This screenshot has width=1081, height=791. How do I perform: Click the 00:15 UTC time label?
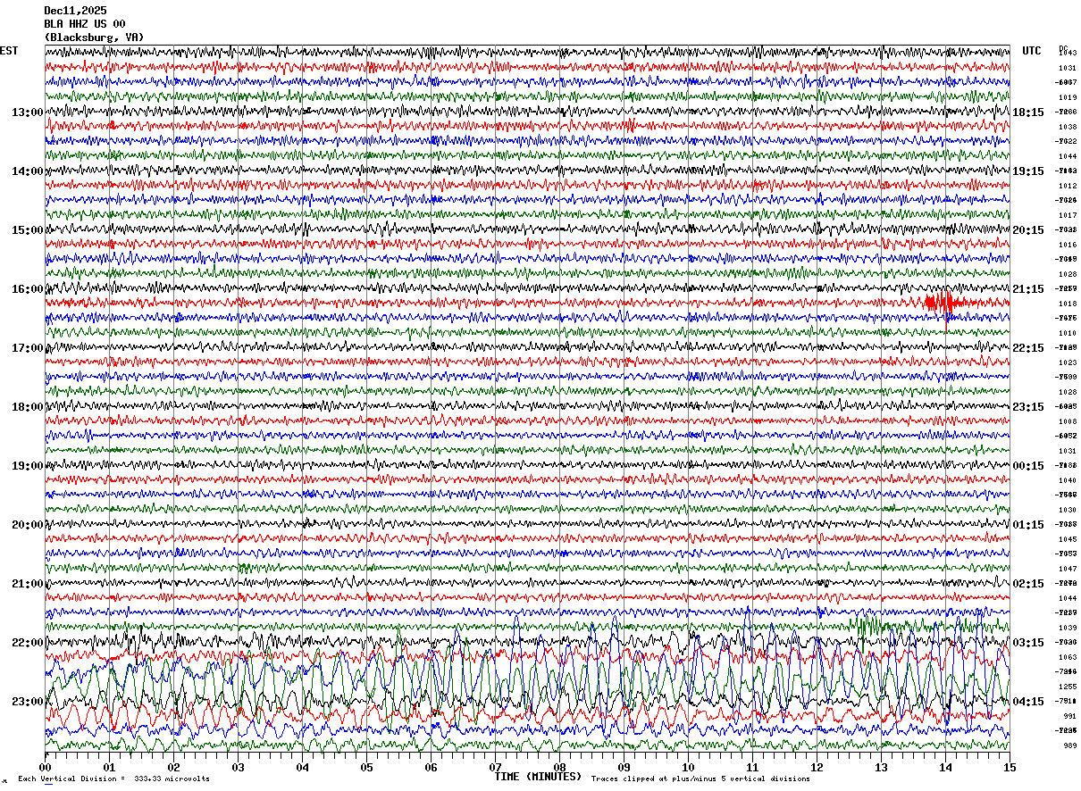pos(1028,466)
